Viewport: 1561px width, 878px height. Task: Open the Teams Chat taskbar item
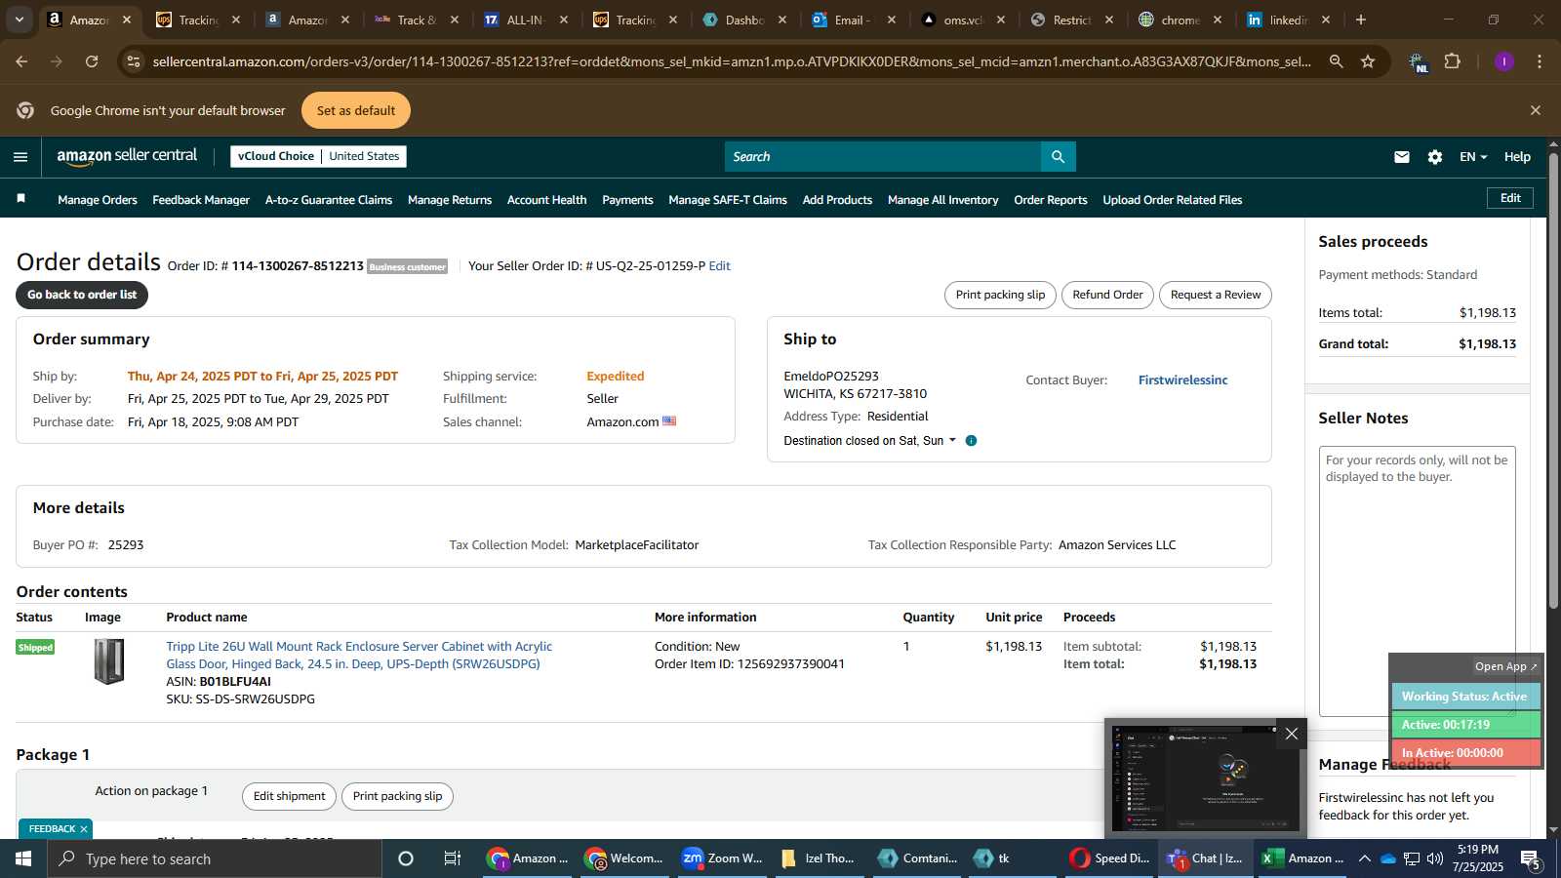(x=1206, y=858)
